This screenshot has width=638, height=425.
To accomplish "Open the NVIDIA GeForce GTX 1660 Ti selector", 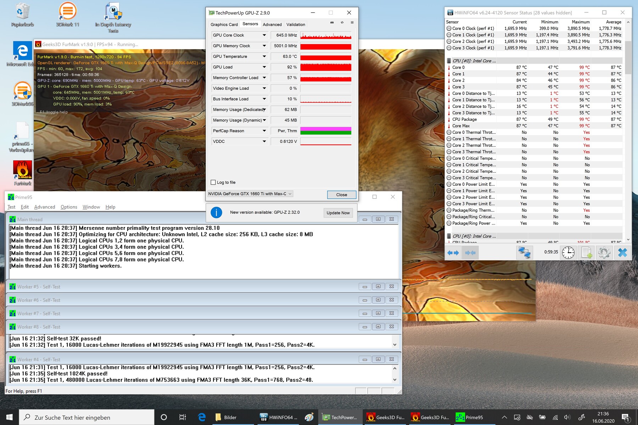I will (x=250, y=194).
